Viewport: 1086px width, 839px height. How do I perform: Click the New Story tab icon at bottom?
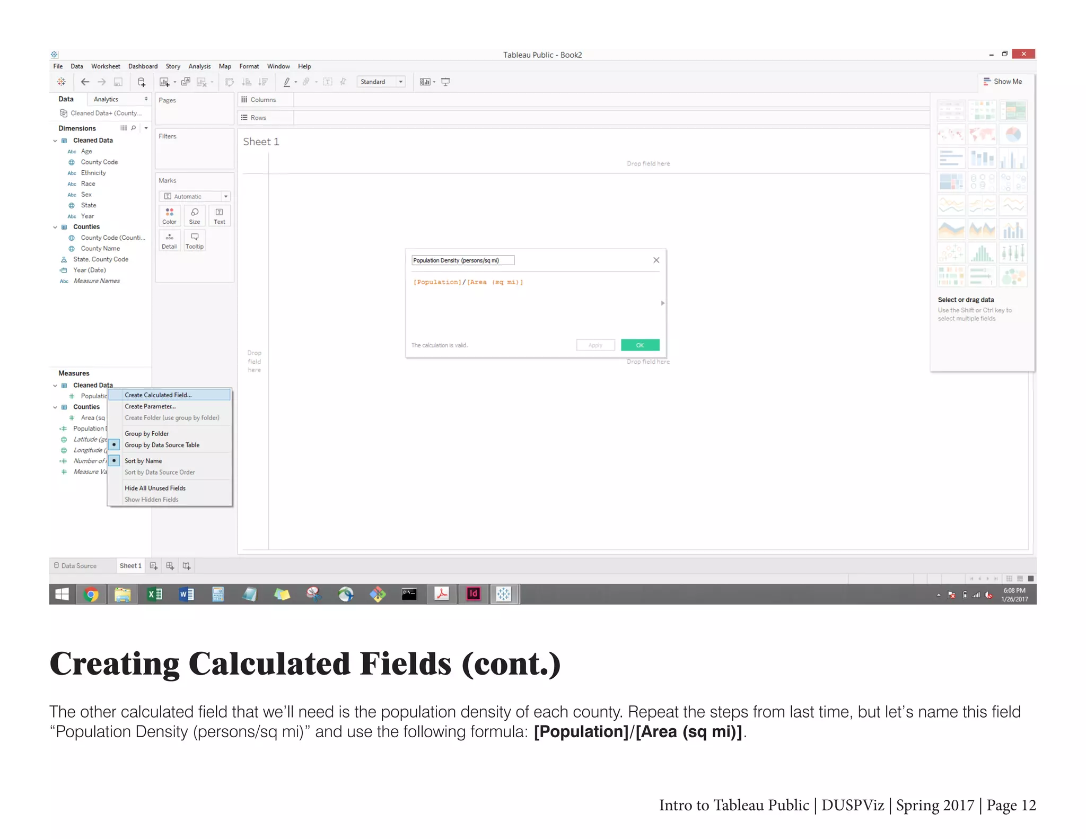pyautogui.click(x=186, y=566)
